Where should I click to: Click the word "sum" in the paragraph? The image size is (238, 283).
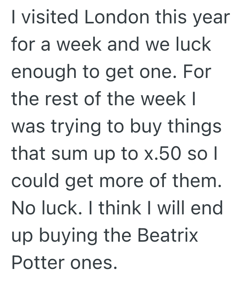(71, 154)
